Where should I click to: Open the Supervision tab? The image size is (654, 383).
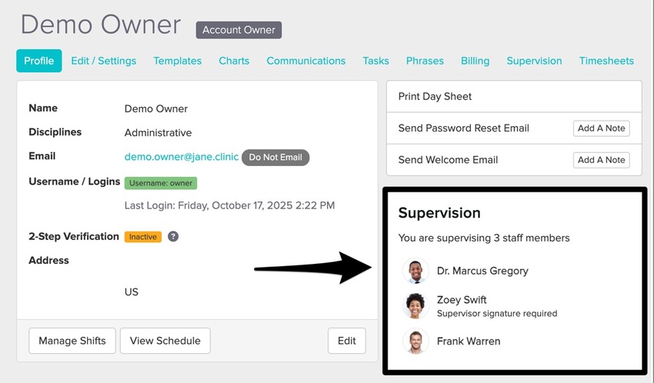[x=534, y=61]
